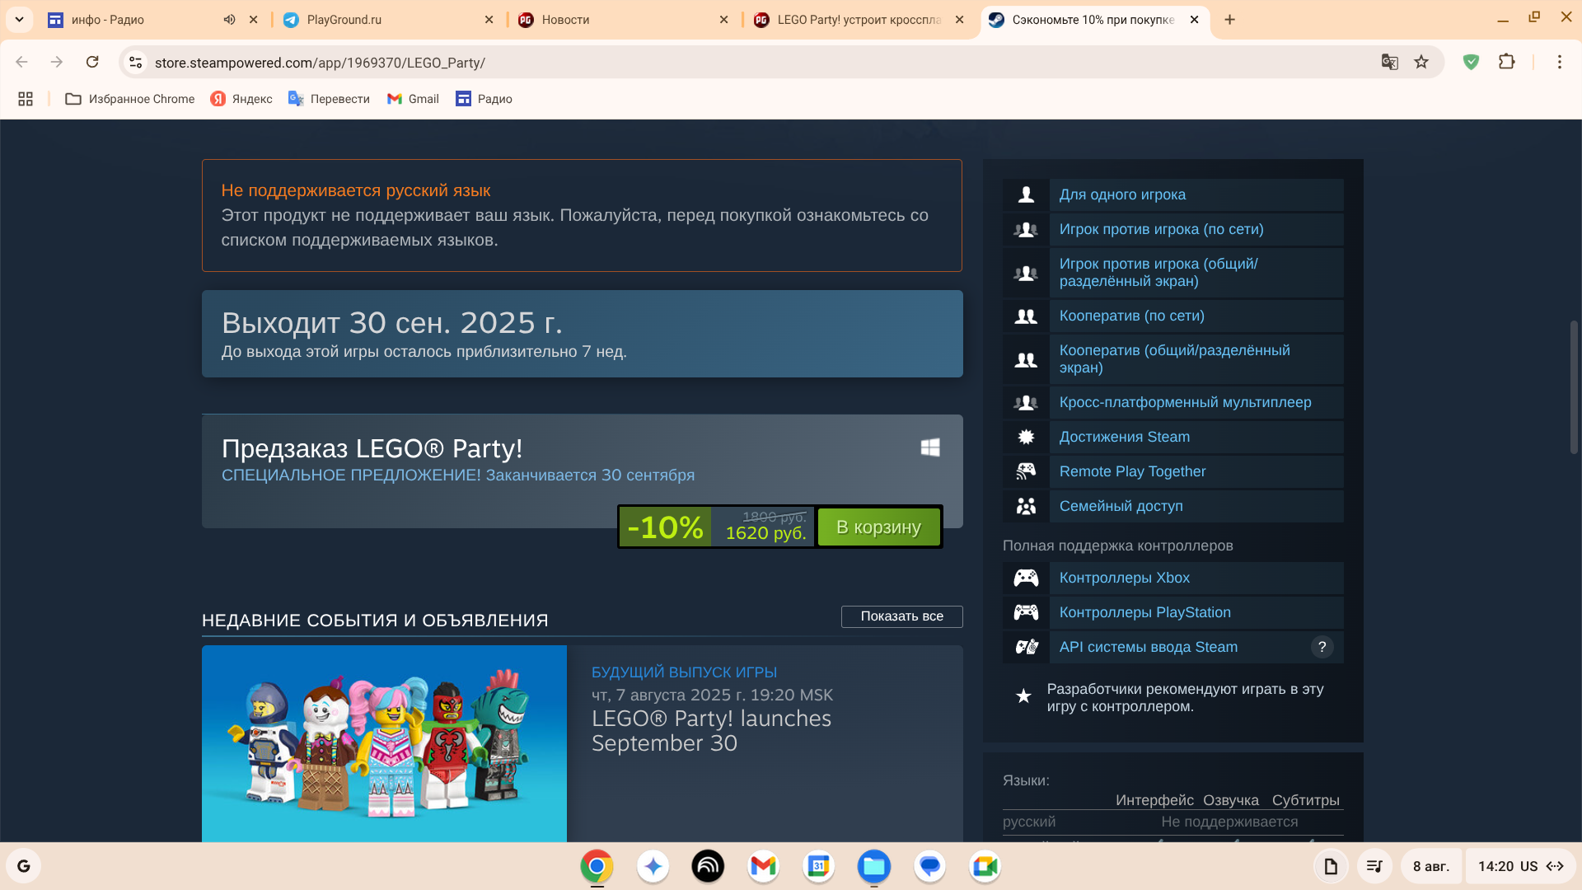Bookmark this page with star icon
Viewport: 1582px width, 890px height.
point(1421,62)
